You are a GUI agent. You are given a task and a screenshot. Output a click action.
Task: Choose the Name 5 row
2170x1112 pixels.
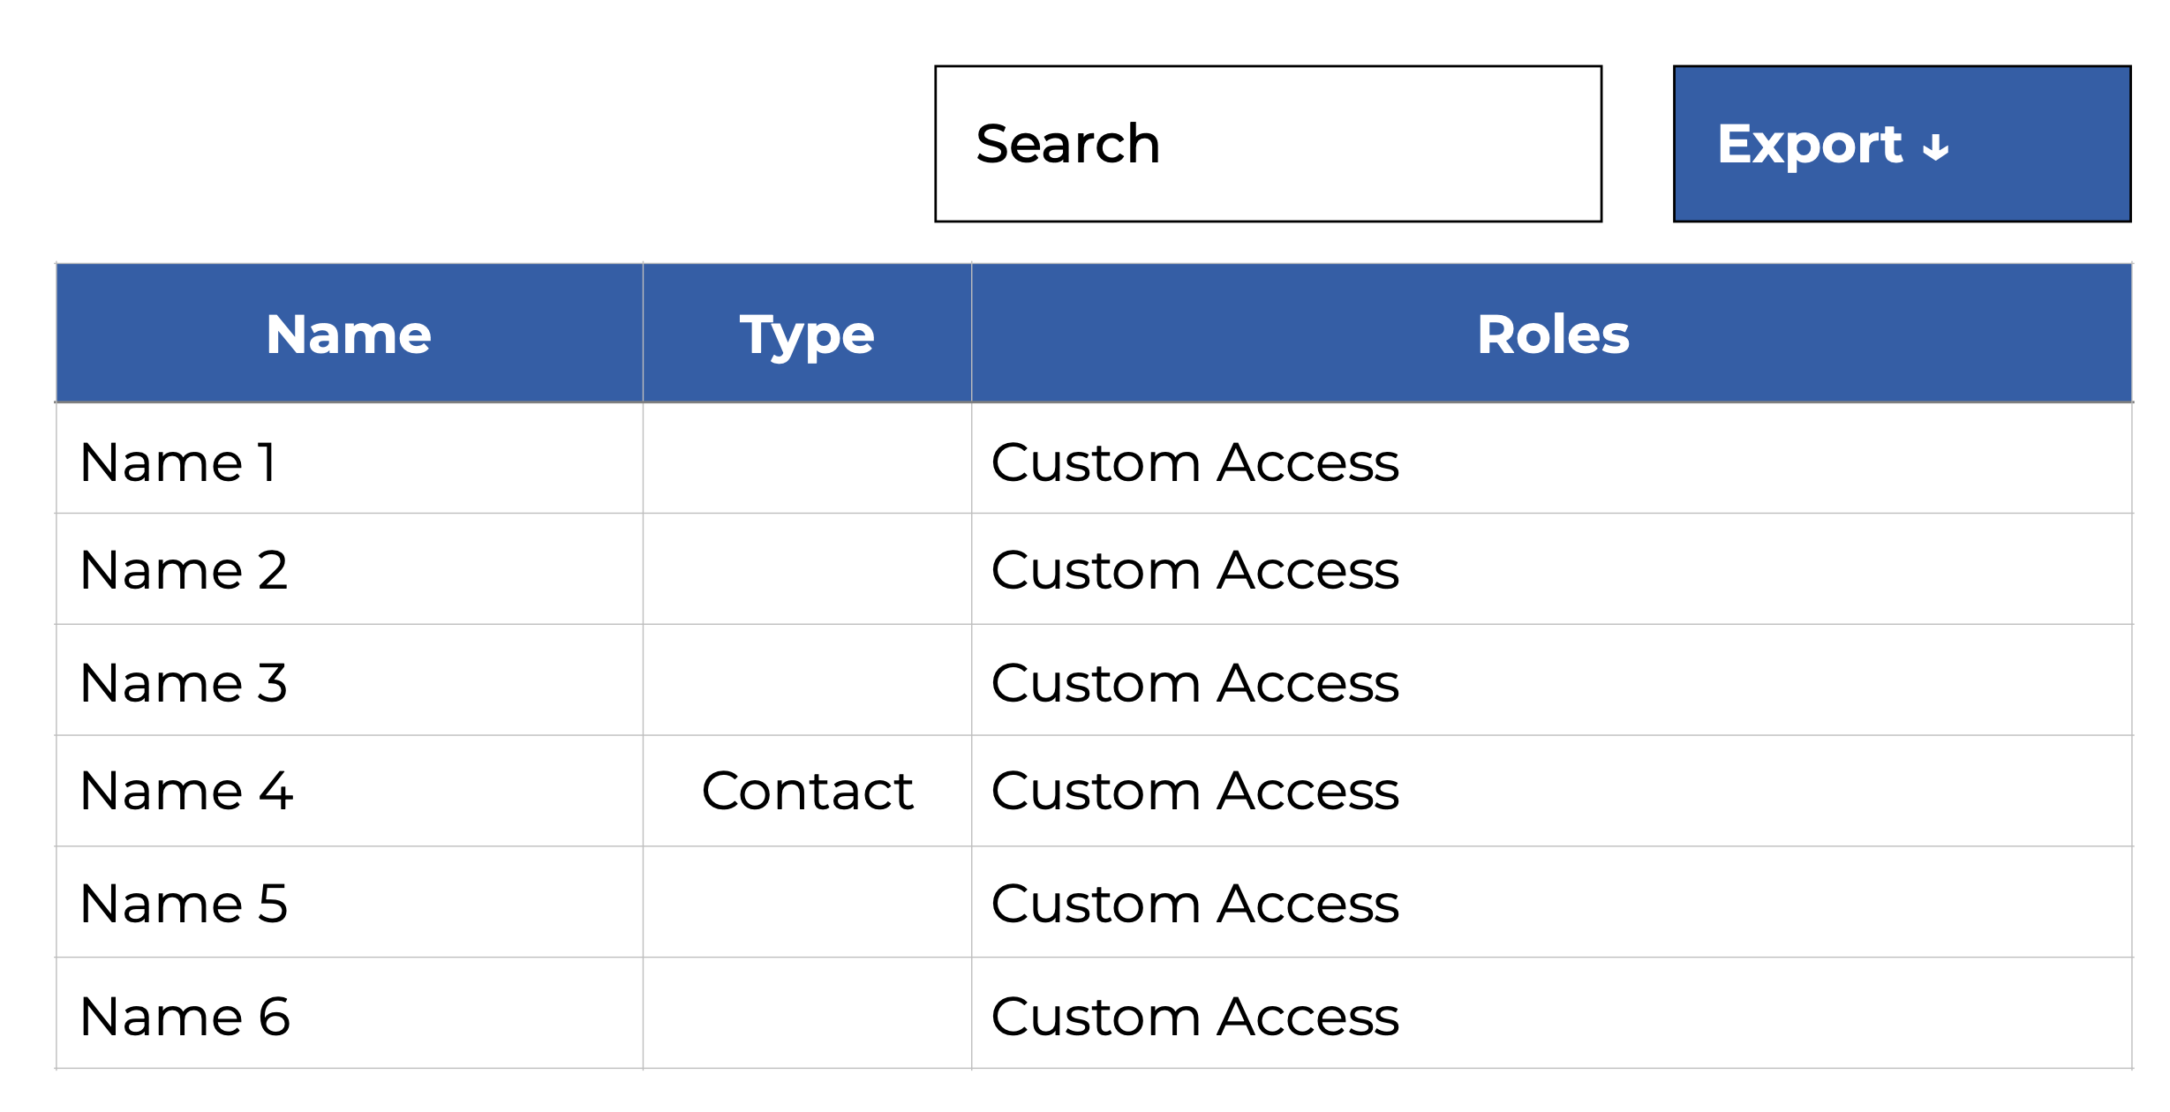[184, 904]
